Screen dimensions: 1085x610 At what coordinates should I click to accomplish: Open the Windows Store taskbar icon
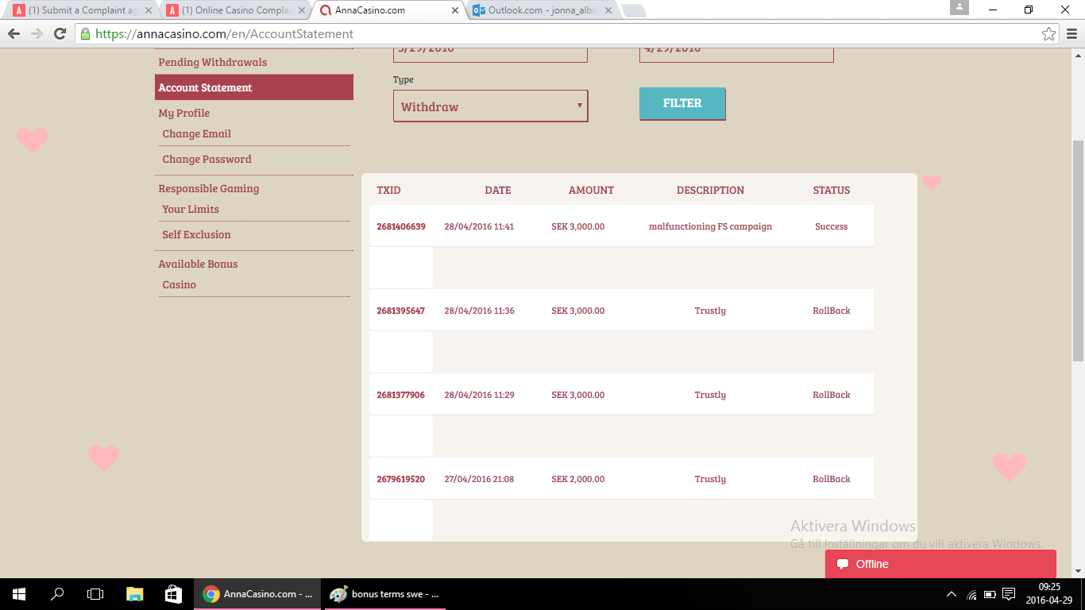[x=173, y=593]
